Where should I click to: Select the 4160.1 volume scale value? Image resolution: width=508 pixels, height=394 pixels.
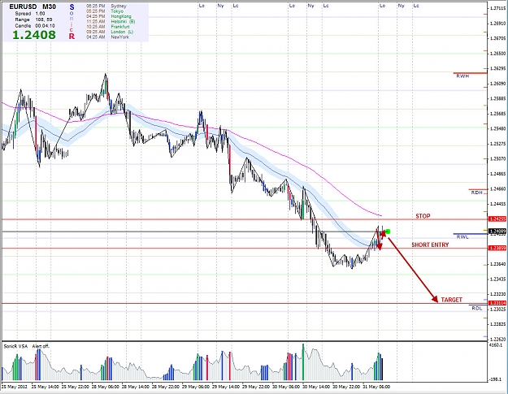tap(496, 345)
